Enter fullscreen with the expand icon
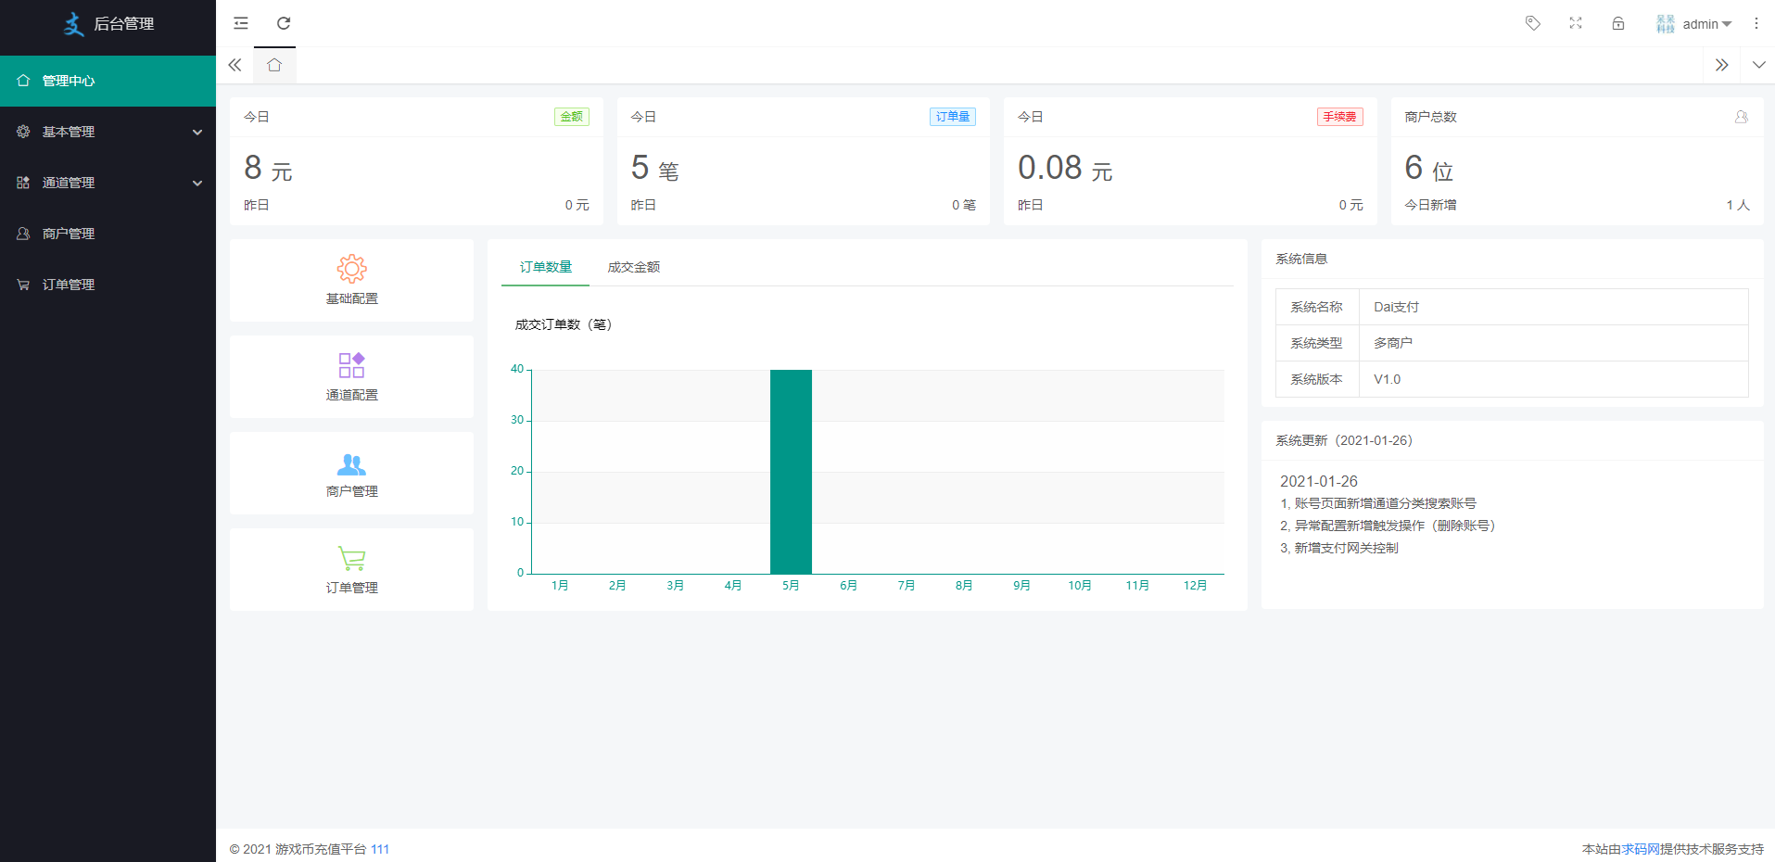 point(1576,23)
